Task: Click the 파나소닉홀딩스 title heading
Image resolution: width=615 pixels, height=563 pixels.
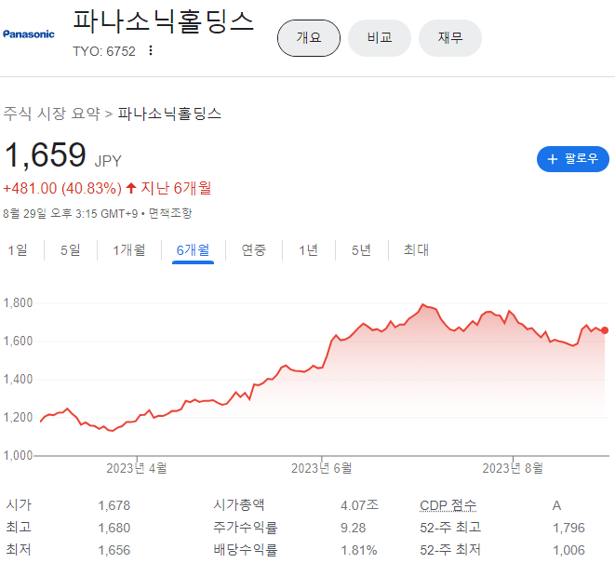Action: [x=164, y=21]
